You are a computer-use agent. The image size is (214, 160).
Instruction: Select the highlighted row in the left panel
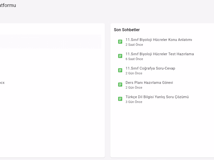click(x=50, y=41)
